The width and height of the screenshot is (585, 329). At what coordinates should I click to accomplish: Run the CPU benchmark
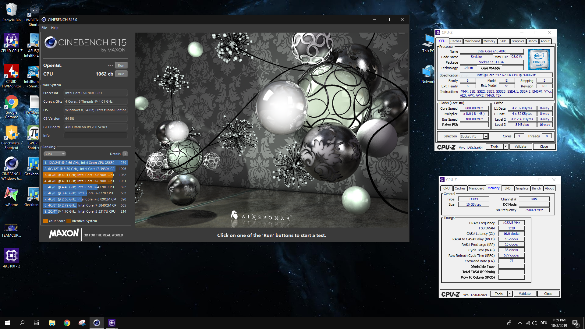coord(121,74)
